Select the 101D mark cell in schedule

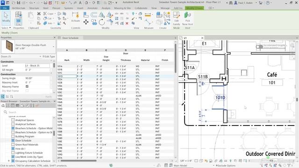pos(67,76)
